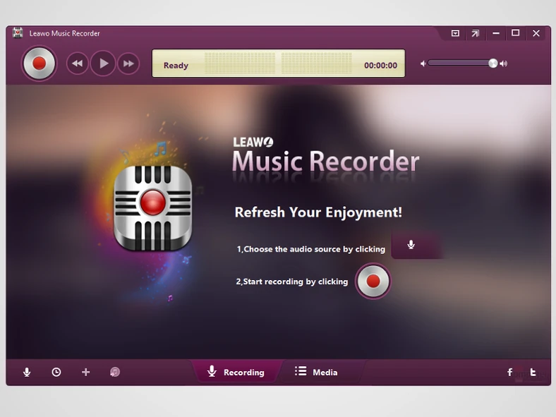Image resolution: width=556 pixels, height=417 pixels.
Task: Switch to the Media tab
Action: pos(316,372)
